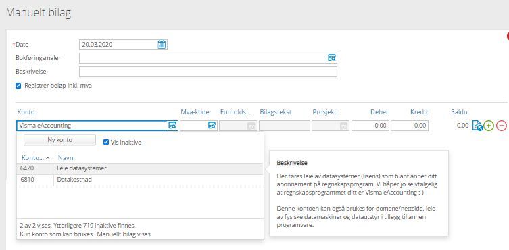
Task: Open the Konto search lookup icon
Action: tap(172, 125)
